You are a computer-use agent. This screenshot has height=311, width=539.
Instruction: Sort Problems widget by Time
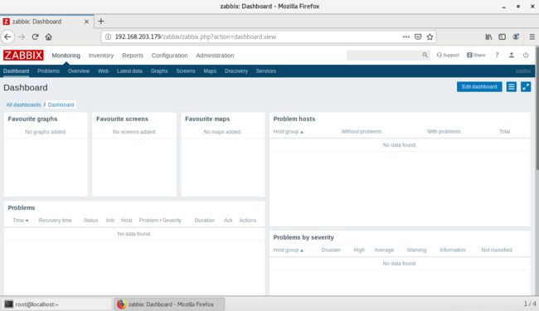(x=20, y=221)
